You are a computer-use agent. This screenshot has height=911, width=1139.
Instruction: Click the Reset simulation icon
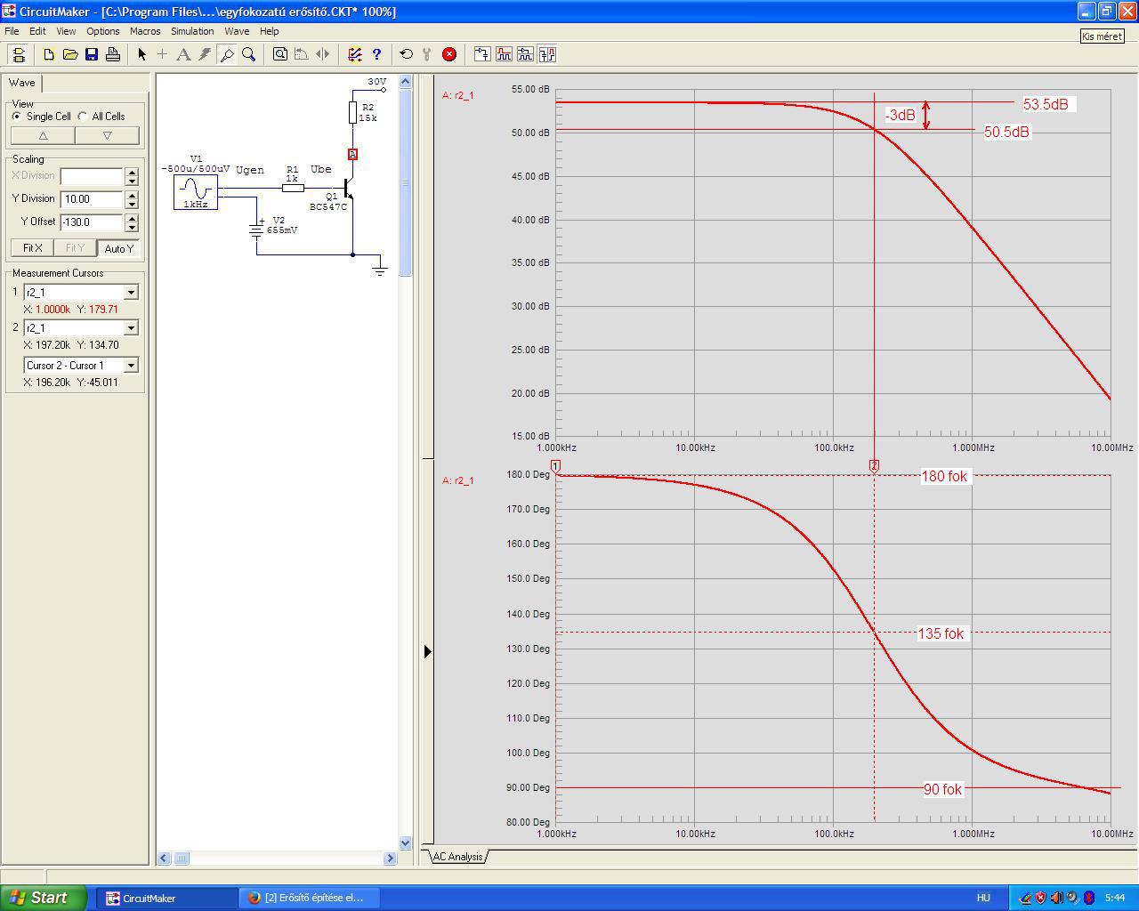406,54
